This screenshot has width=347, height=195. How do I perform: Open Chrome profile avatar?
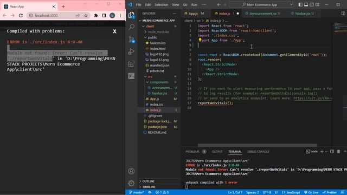[112, 16]
